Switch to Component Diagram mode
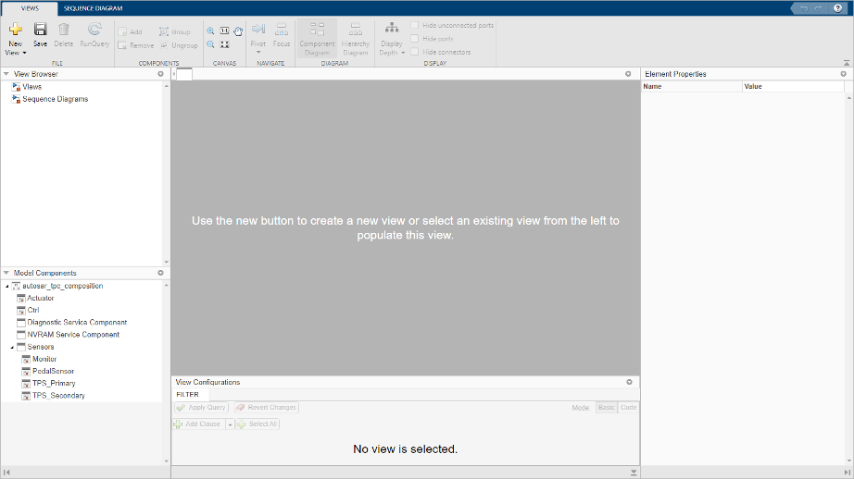 pyautogui.click(x=317, y=39)
